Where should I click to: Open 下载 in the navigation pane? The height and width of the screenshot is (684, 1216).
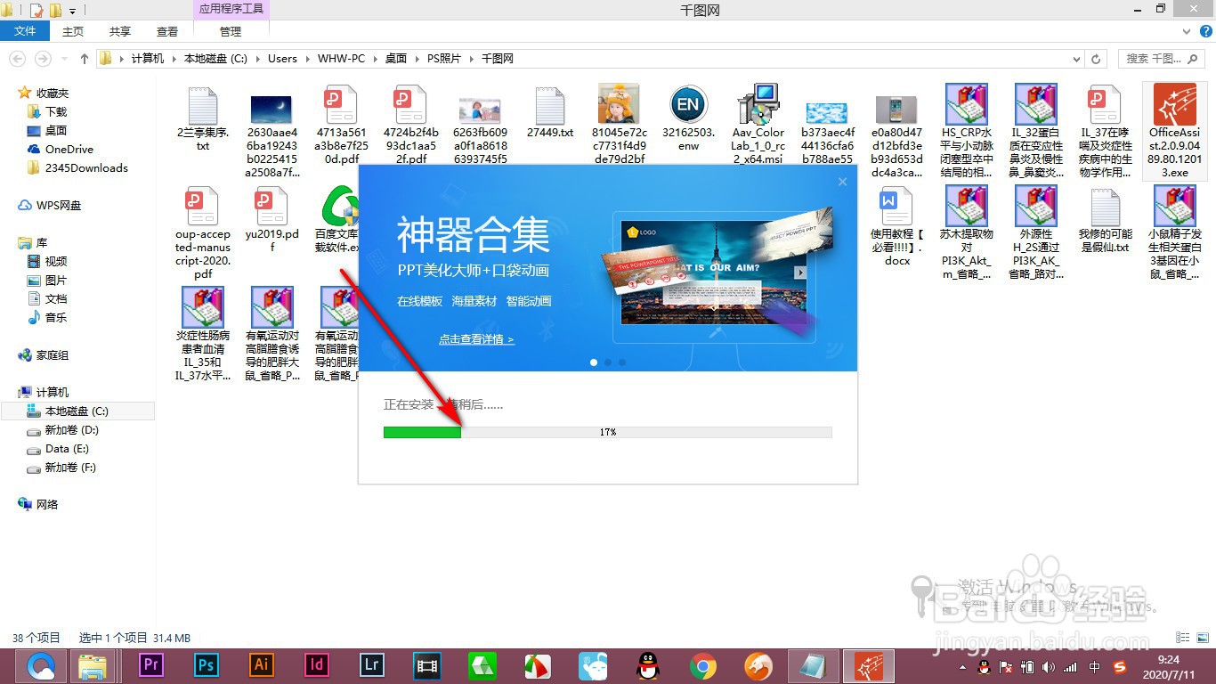click(56, 112)
